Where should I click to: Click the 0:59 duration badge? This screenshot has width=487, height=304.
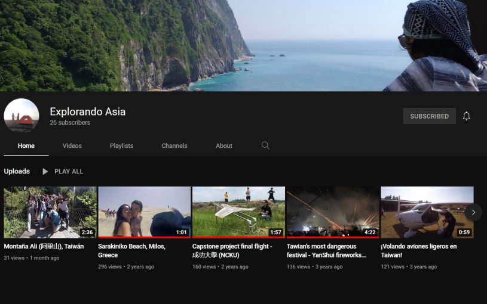[x=464, y=232]
